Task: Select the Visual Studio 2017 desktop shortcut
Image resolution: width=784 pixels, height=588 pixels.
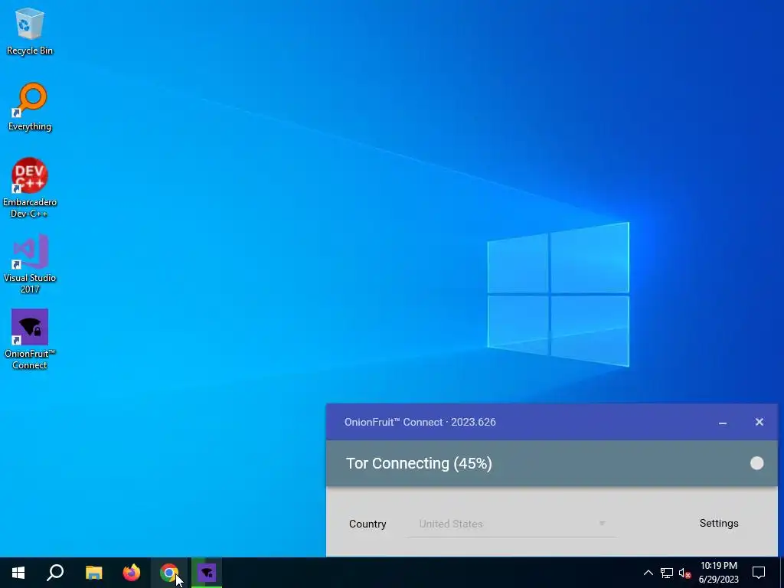Action: [x=30, y=263]
